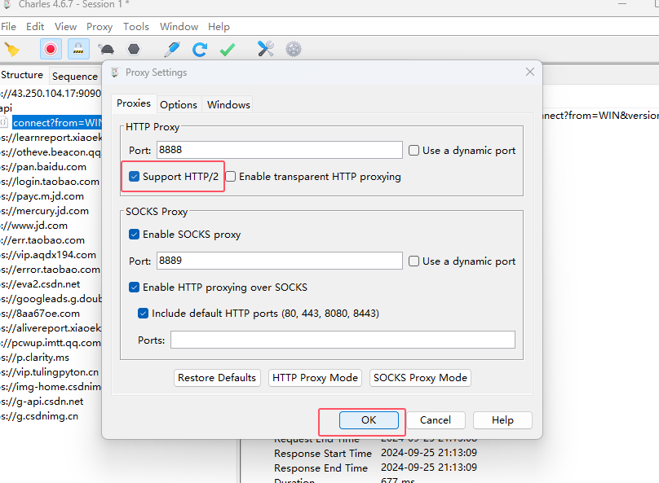Click SOCKS Proxy port field 8889
The image size is (659, 483).
pos(280,261)
